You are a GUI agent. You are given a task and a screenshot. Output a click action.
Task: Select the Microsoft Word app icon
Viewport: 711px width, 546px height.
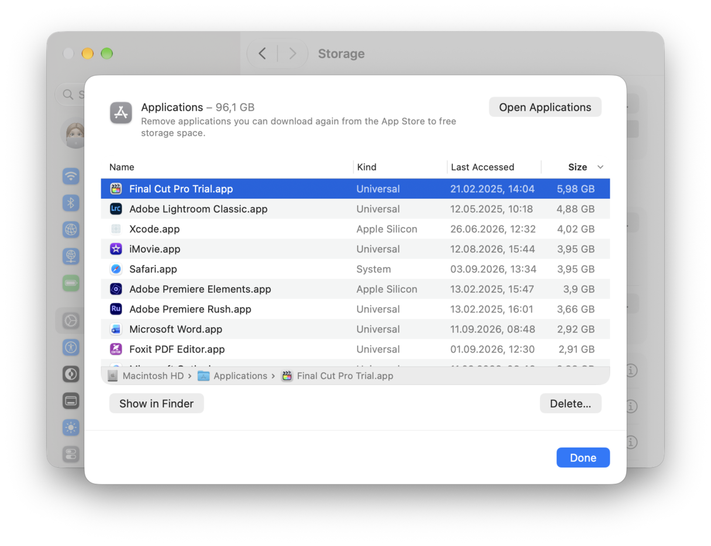(116, 329)
